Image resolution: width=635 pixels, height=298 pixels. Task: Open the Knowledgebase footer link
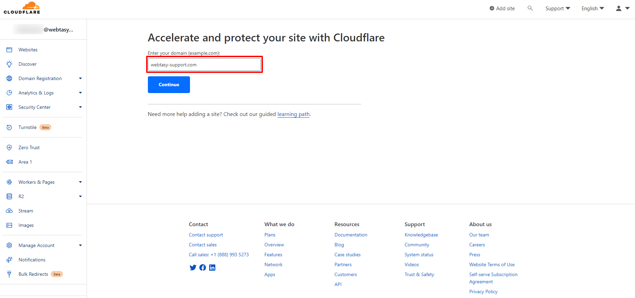coord(421,235)
